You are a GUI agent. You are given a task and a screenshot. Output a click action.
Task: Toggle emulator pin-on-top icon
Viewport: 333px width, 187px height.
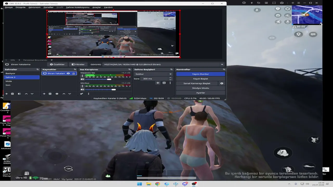293,3
